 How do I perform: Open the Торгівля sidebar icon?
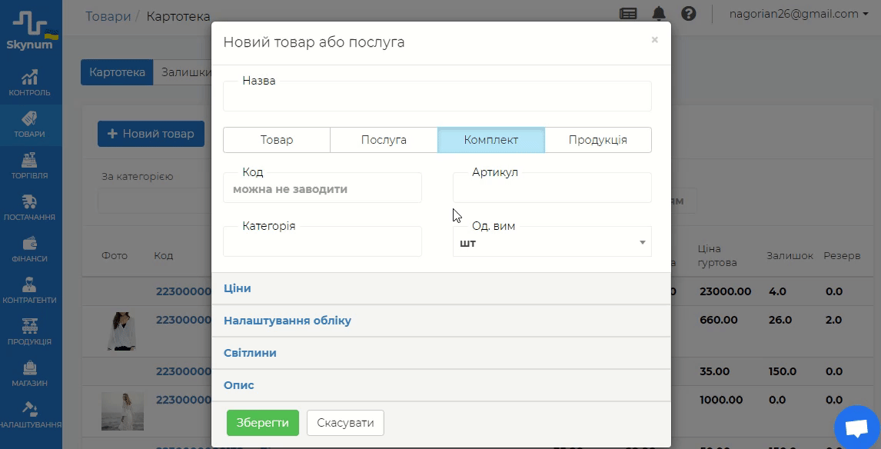(x=30, y=166)
